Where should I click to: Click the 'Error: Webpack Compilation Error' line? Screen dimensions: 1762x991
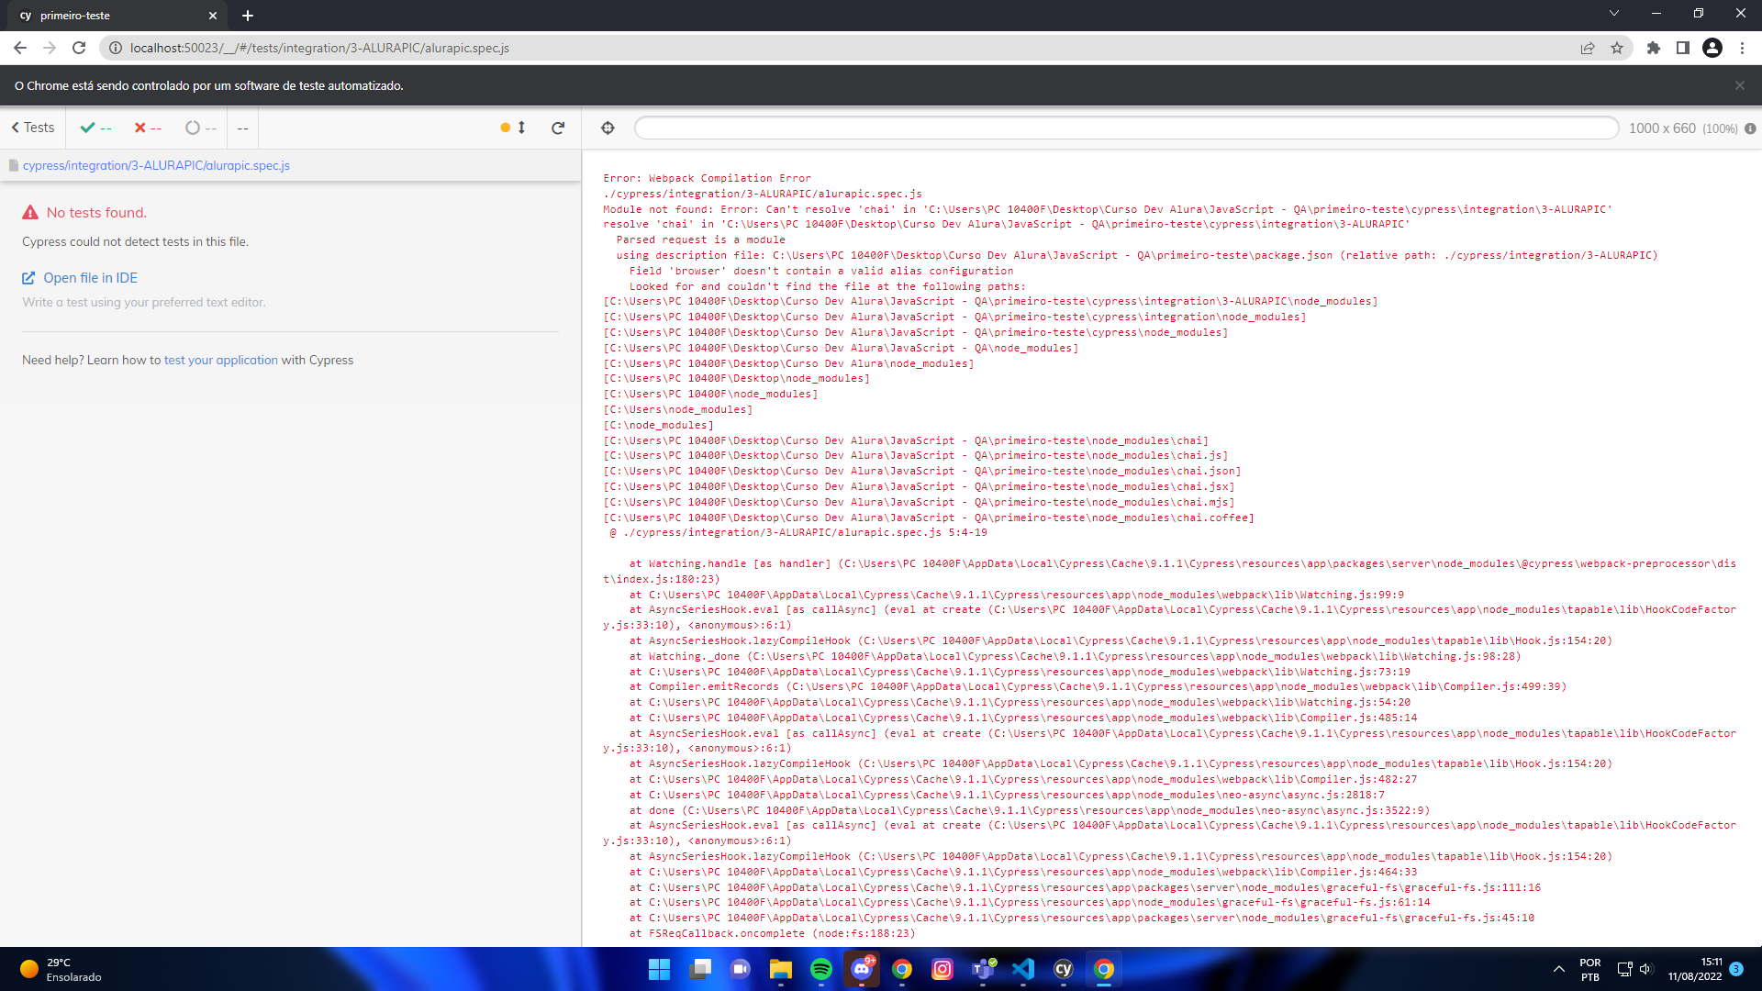tap(707, 179)
